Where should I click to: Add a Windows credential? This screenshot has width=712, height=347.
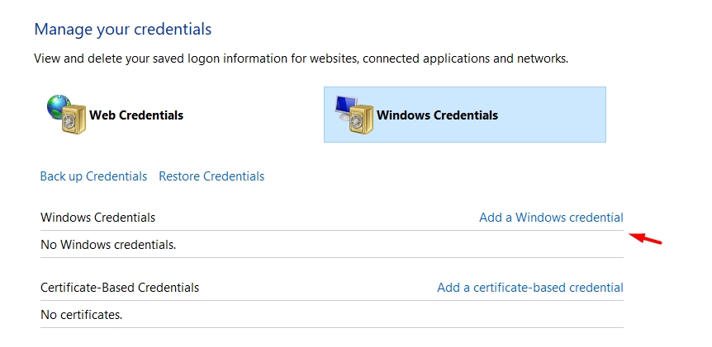click(551, 218)
